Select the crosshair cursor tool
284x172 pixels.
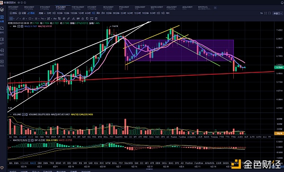coord(11,18)
